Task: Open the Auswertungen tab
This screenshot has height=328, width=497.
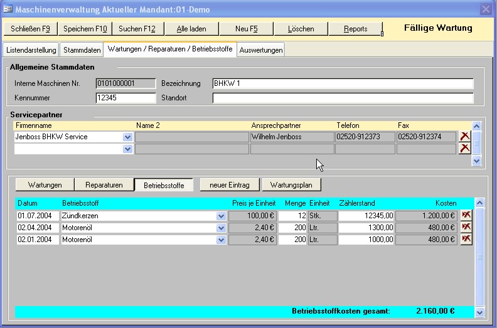Action: [261, 50]
